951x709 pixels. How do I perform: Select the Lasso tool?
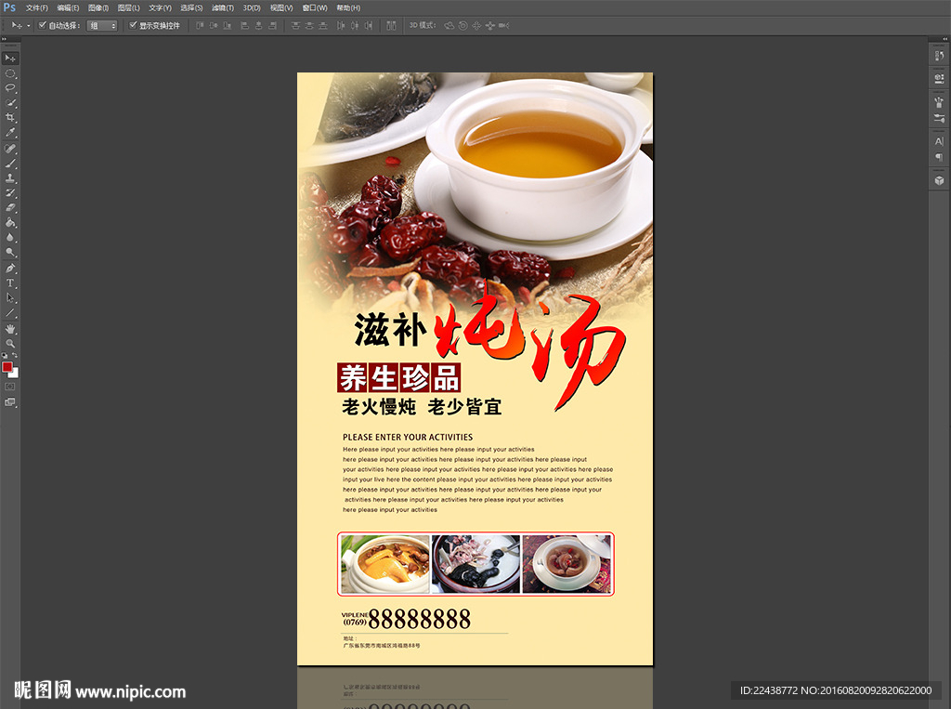10,88
